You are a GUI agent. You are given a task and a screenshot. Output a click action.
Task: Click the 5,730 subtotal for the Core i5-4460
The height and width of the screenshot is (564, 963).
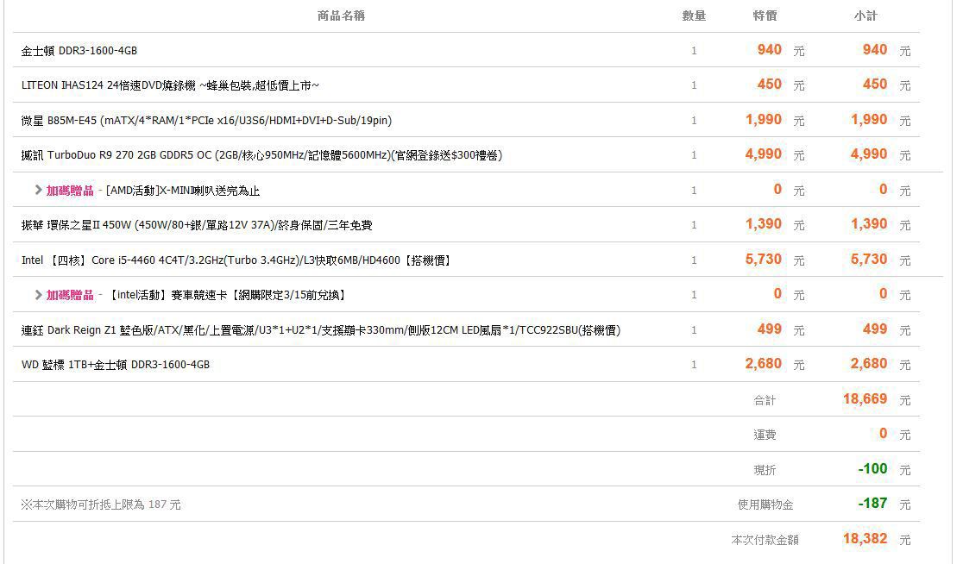click(x=869, y=259)
